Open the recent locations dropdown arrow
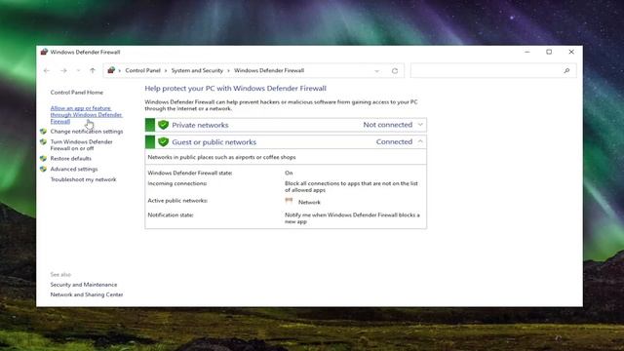The width and height of the screenshot is (624, 351). tap(78, 70)
